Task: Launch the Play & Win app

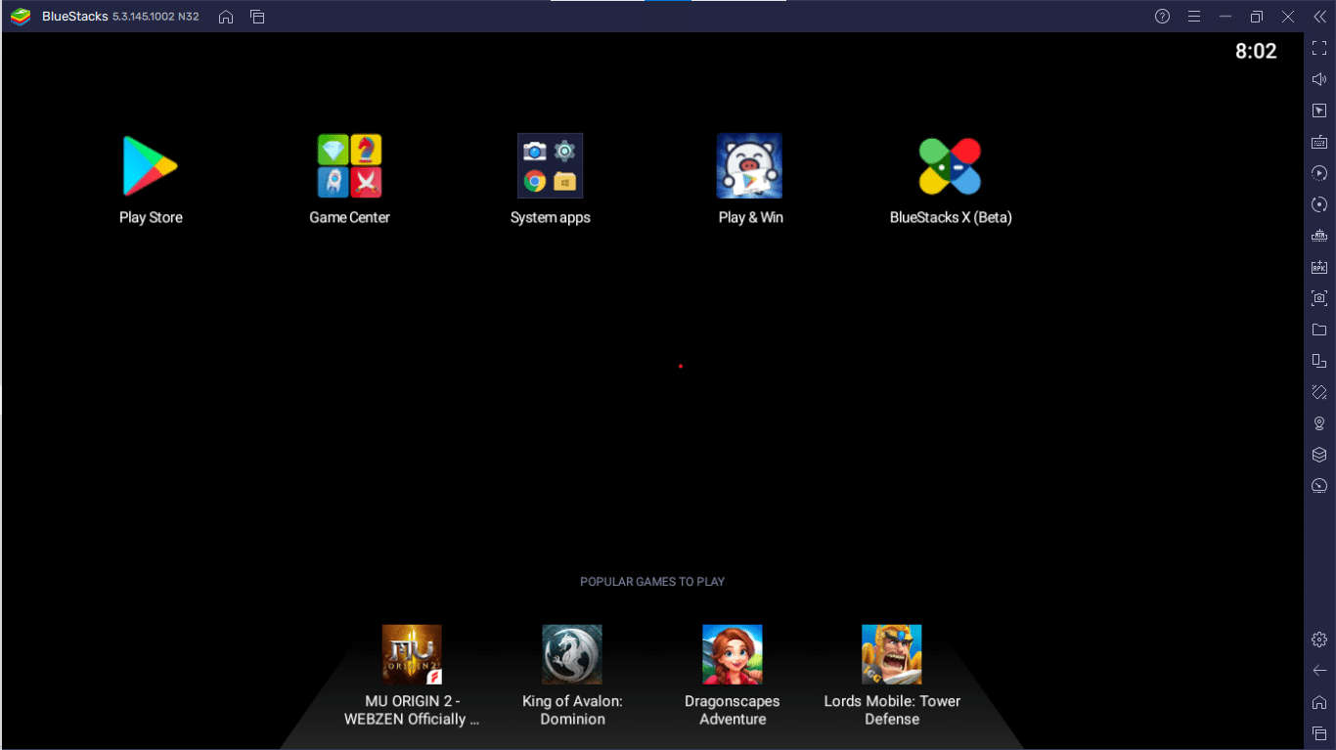Action: 749,166
